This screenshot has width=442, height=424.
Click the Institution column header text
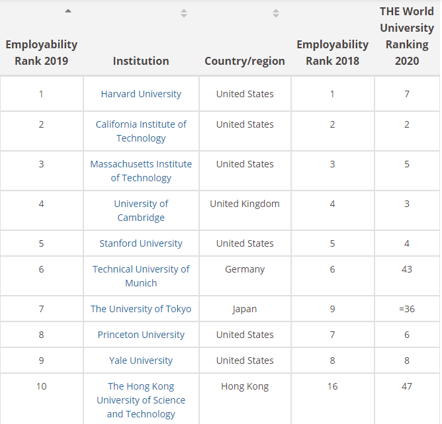[141, 61]
